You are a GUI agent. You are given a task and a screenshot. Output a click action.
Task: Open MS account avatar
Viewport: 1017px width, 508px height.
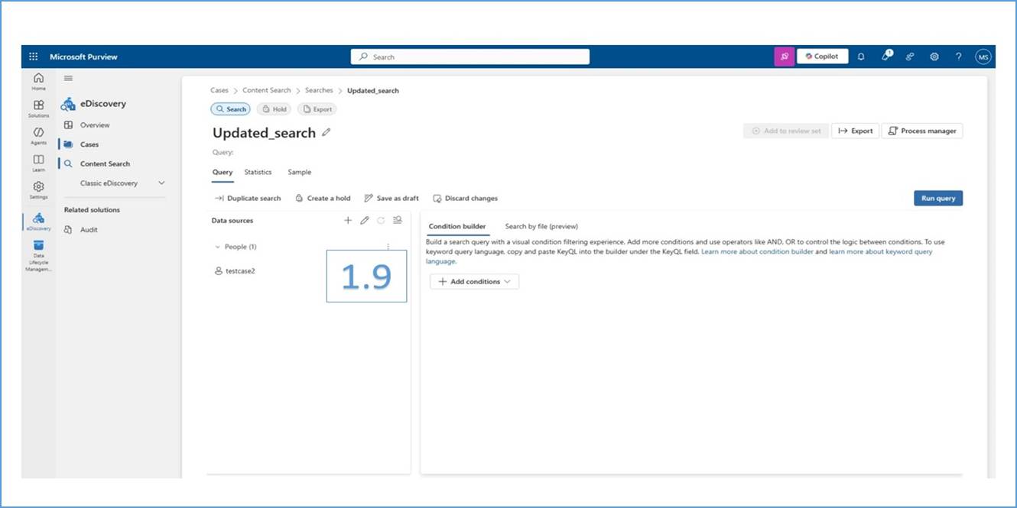click(x=983, y=57)
